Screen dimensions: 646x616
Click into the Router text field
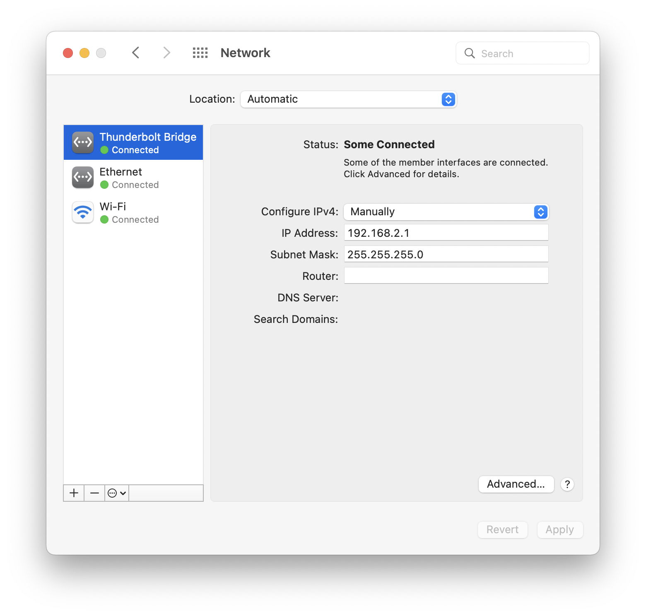tap(446, 276)
